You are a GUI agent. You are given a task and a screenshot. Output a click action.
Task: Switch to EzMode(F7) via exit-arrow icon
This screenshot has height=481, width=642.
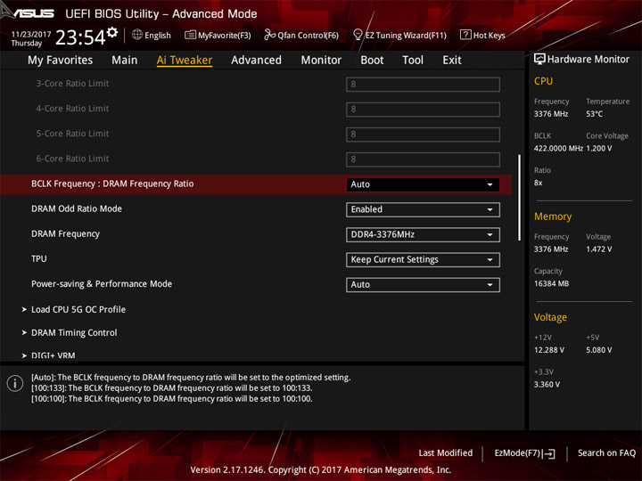(x=549, y=453)
